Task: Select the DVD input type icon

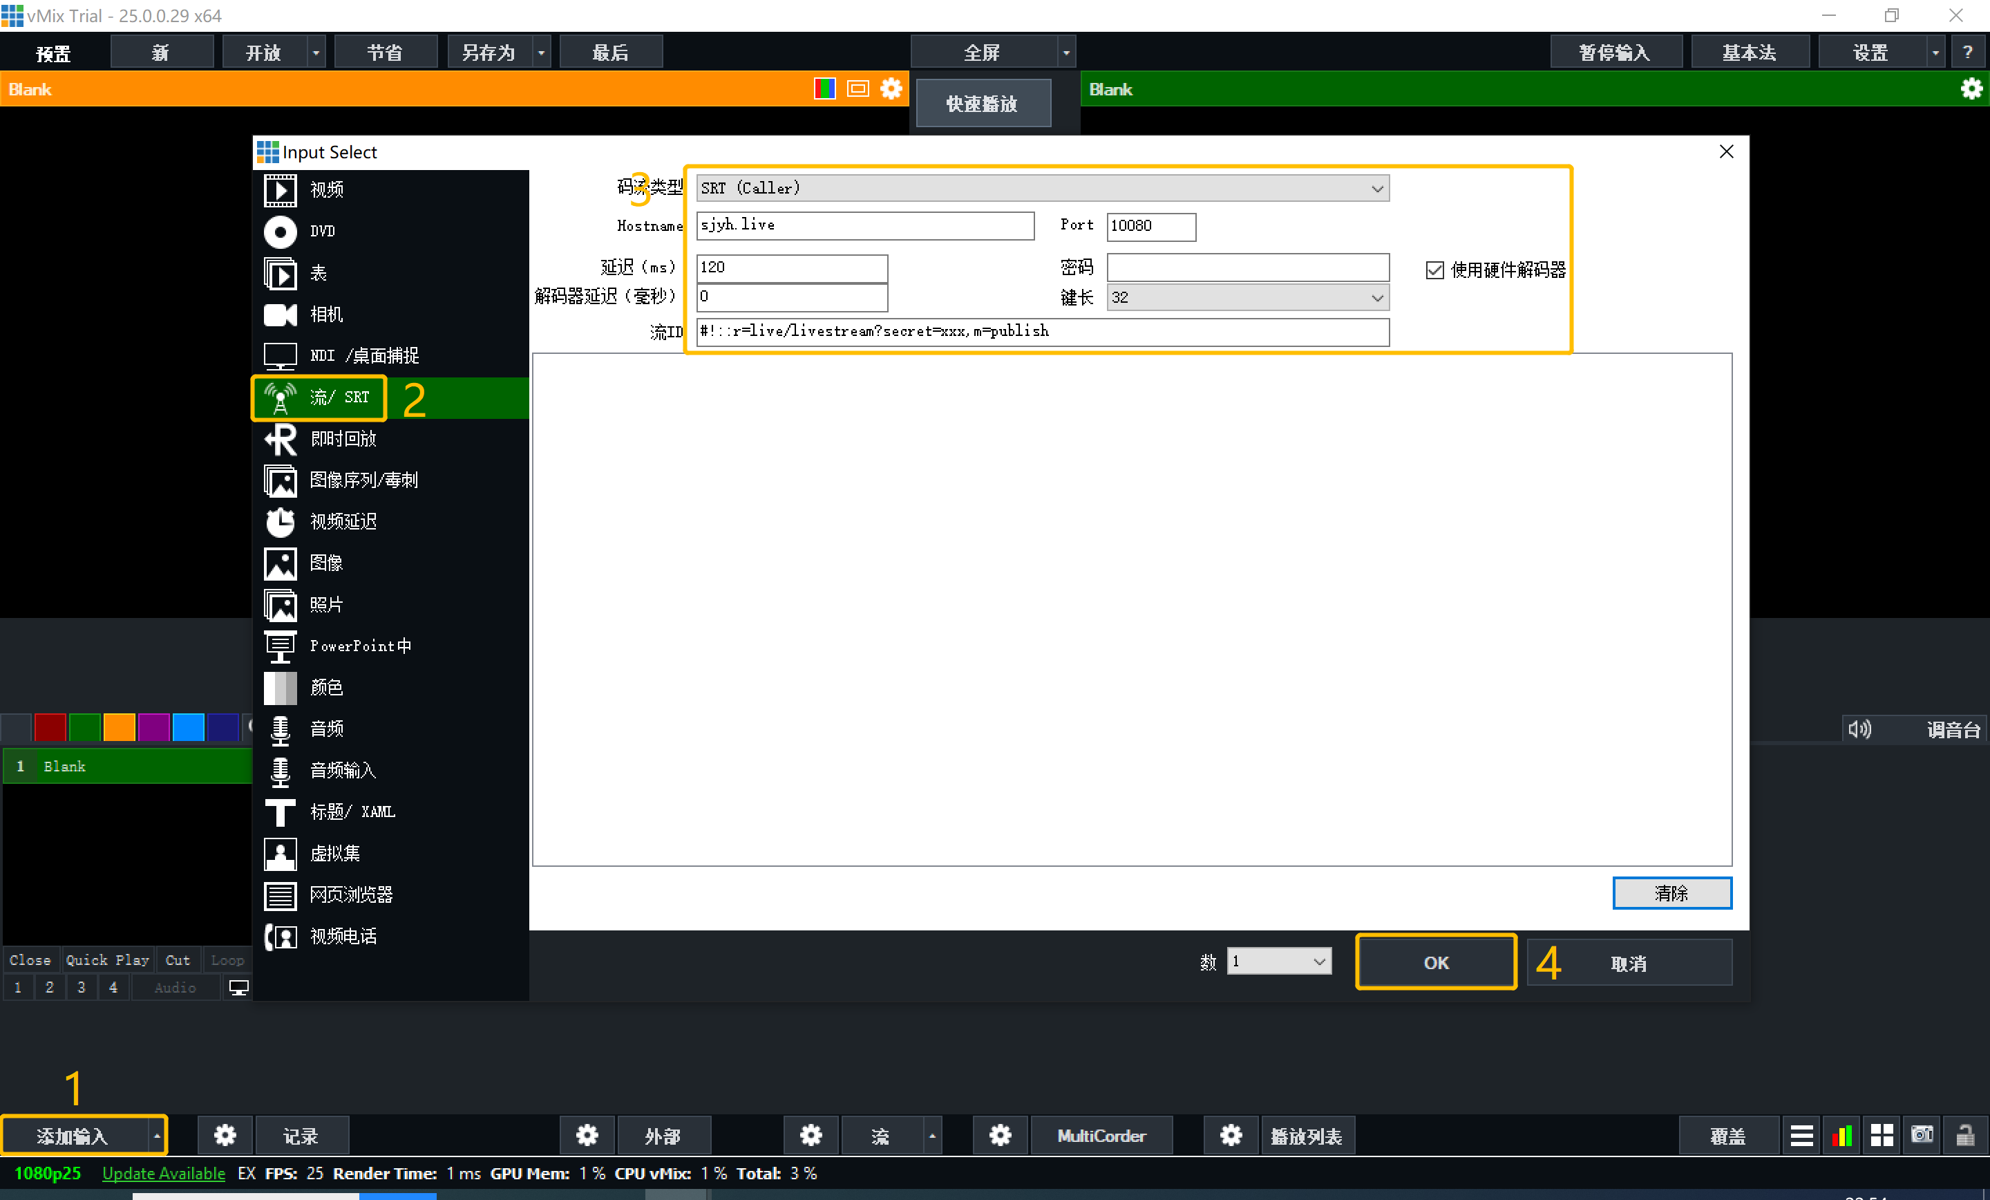Action: coord(281,231)
